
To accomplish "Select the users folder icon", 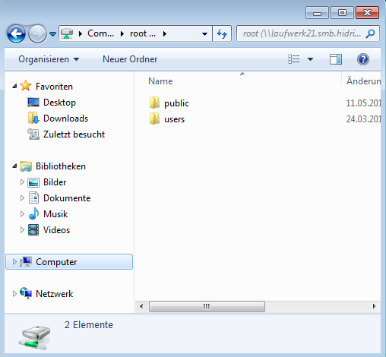I will 154,118.
